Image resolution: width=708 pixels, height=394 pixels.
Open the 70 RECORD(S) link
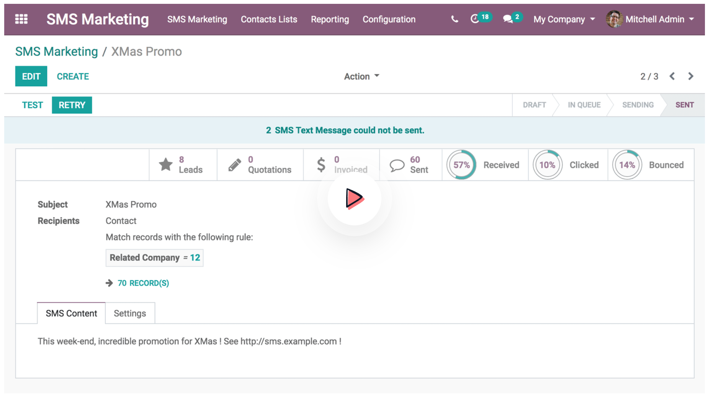click(143, 283)
